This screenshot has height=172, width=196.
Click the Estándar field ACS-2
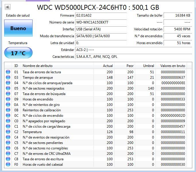(x=134, y=50)
